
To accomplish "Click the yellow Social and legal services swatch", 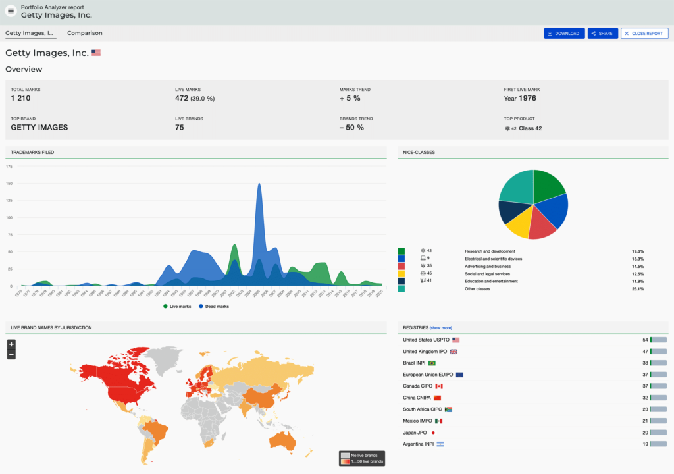I will 402,273.
